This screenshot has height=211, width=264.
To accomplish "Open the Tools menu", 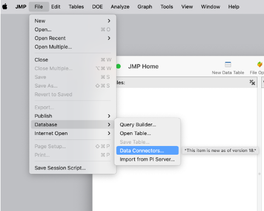I will tap(167, 7).
